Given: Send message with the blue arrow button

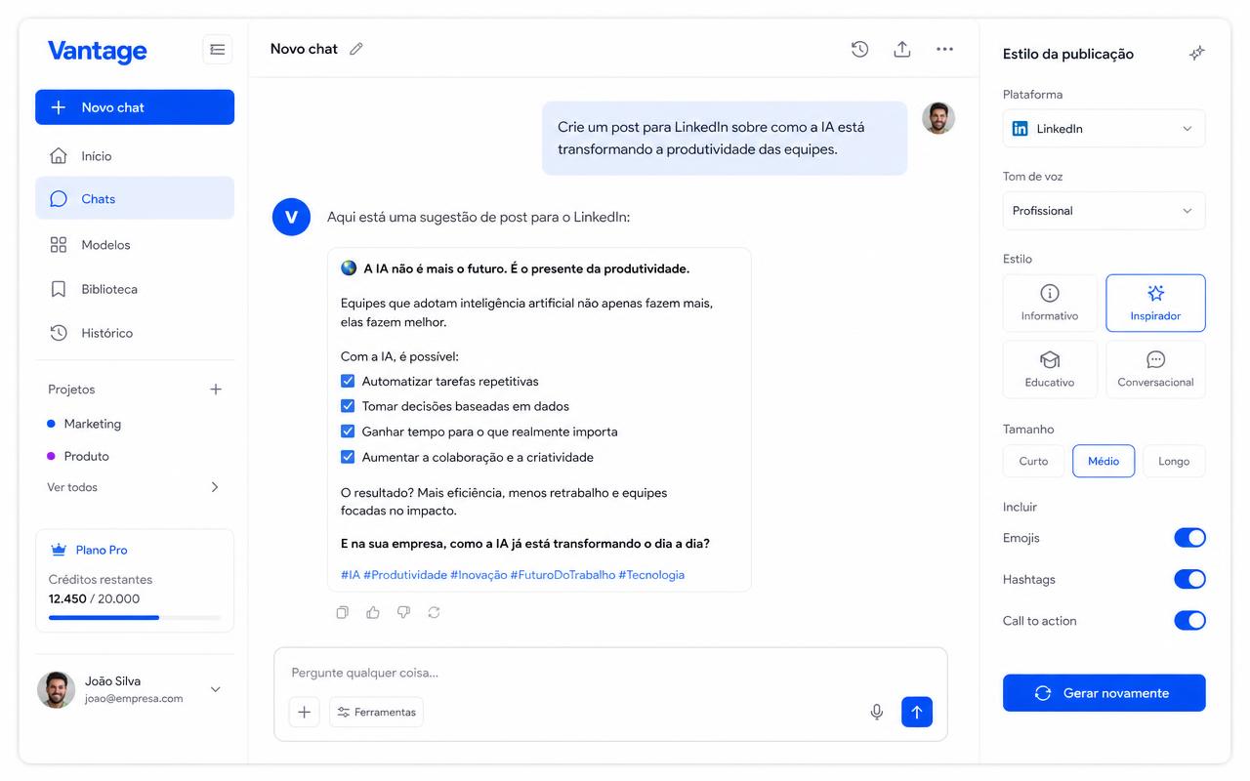Looking at the screenshot, I should [x=917, y=712].
